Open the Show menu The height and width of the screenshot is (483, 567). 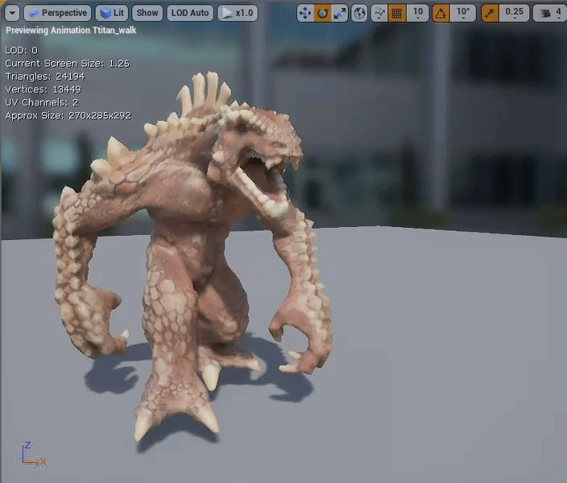point(147,13)
